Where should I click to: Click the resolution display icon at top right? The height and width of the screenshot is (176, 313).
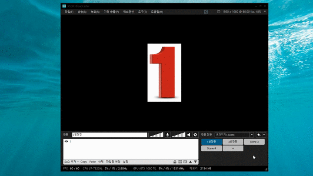[x=219, y=12]
